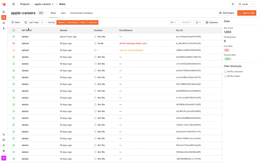Click 'Job run was terminated' text
Image resolution: width=260 pixels, height=163 pixels.
click(131, 50)
